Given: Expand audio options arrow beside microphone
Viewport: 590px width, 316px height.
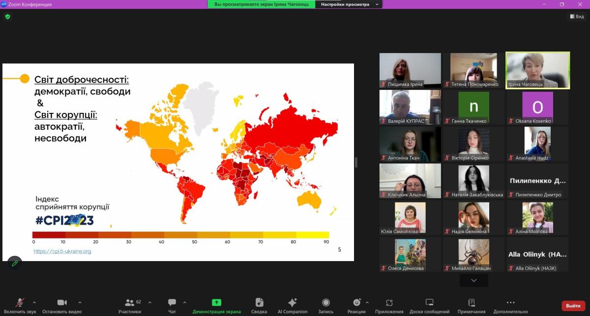Looking at the screenshot, I should point(34,302).
